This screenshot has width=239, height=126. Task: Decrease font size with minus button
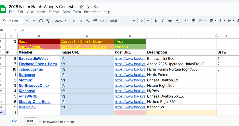click(x=134, y=20)
